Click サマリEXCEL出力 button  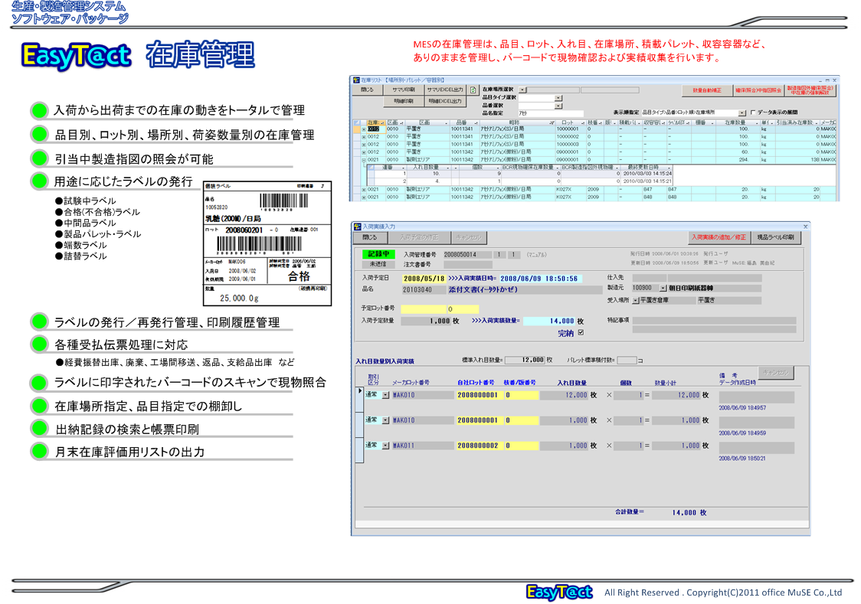445,90
